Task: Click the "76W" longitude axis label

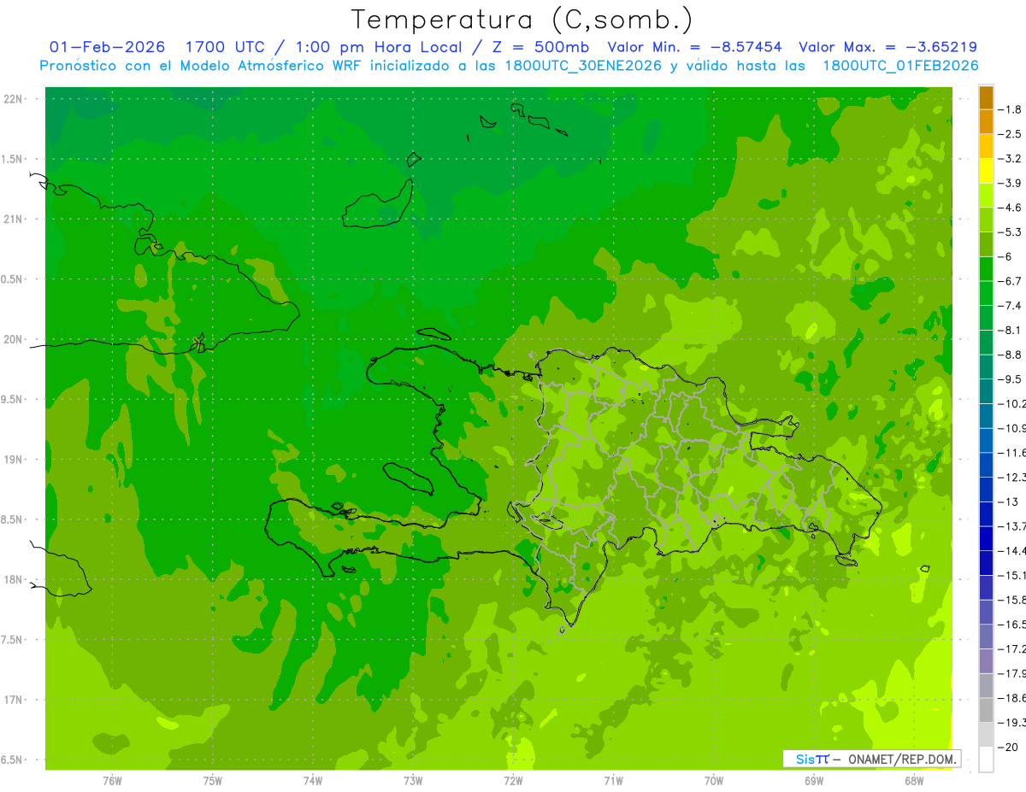Action: (112, 780)
